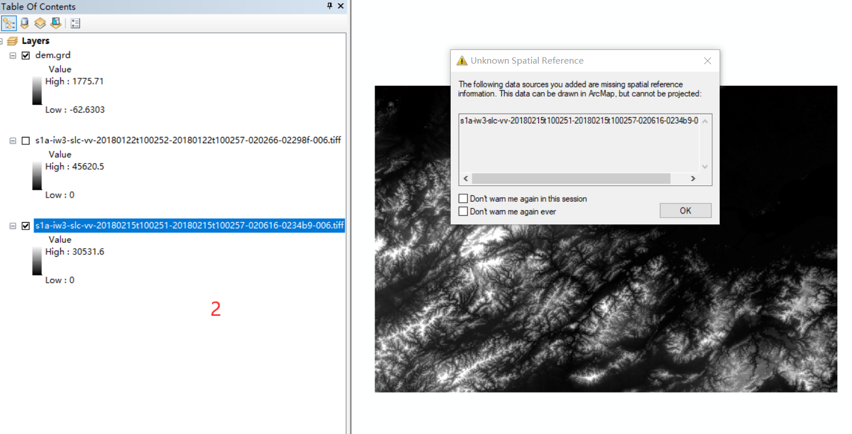
Task: Collapse the highlighted 20180215 tiff layer
Action: coord(13,225)
